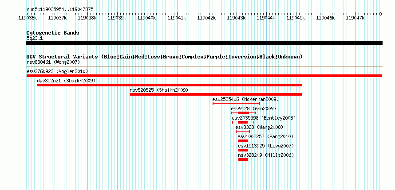Click the 119037k ruler label

coord(57,18)
